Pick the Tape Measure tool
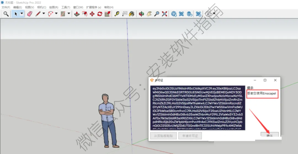 point(117,14)
